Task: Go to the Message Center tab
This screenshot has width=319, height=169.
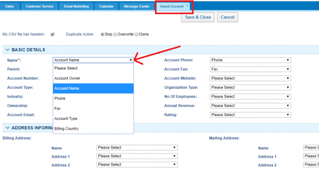Action: tap(137, 6)
